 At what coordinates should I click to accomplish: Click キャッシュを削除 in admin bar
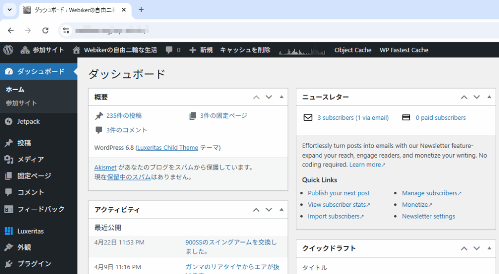coord(245,50)
